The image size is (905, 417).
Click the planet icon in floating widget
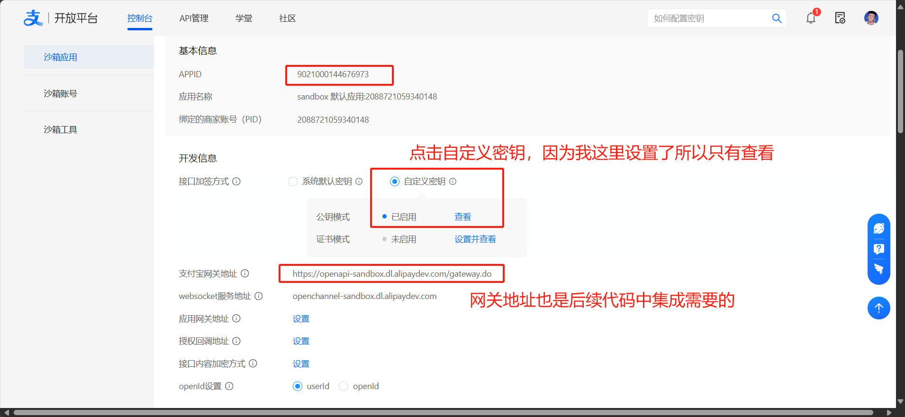[879, 228]
